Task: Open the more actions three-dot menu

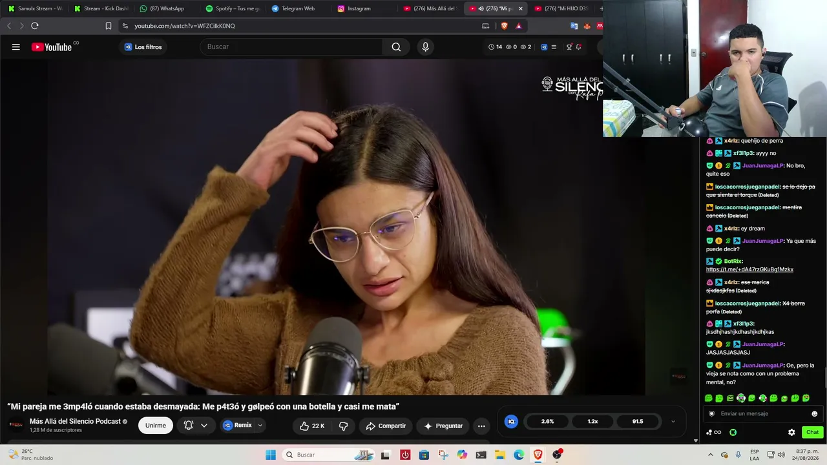Action: coord(481,426)
